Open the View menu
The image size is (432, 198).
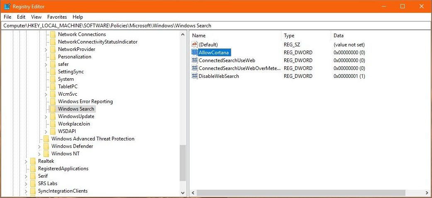tap(37, 17)
